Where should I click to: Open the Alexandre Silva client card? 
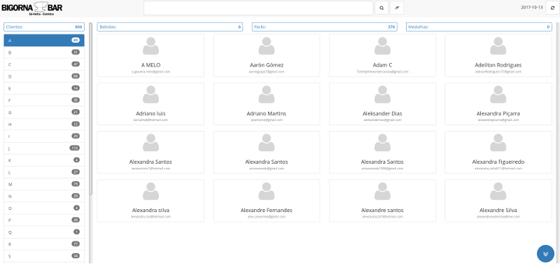pos(498,201)
